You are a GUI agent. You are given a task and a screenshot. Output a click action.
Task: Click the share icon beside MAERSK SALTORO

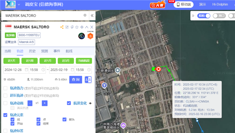coord(62,27)
